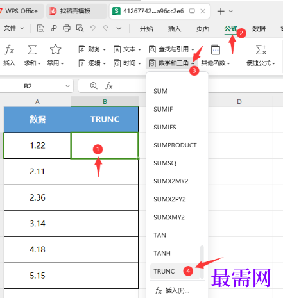Click the 求和 sigma sum icon
Image resolution: width=283 pixels, height=298 pixels.
tap(32, 55)
